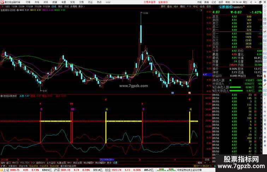Collapse the 扩展 panel expander
Viewport: 267px width, 172px height.
tap(4, 166)
